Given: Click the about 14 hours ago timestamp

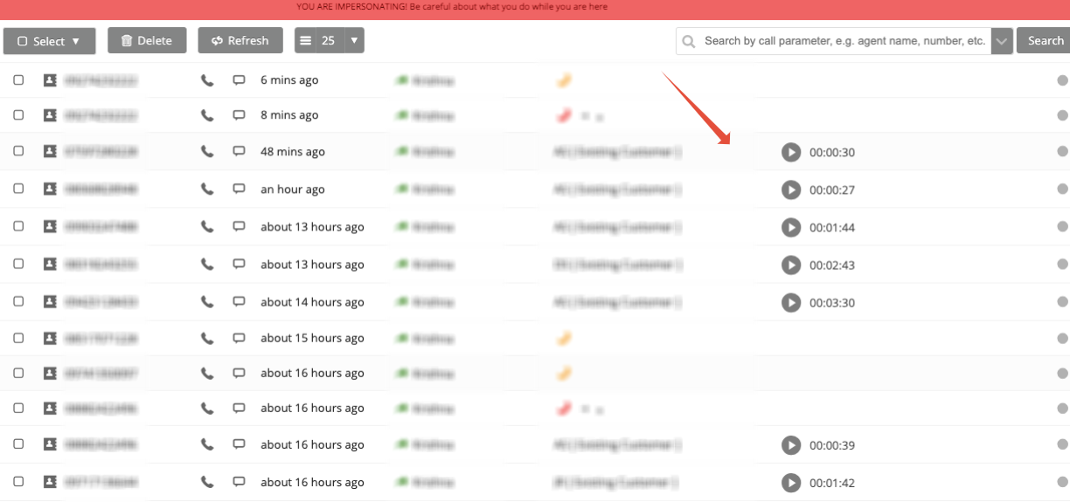Looking at the screenshot, I should coord(312,302).
